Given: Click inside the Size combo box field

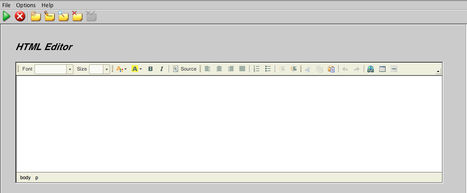Looking at the screenshot, I should pos(96,69).
